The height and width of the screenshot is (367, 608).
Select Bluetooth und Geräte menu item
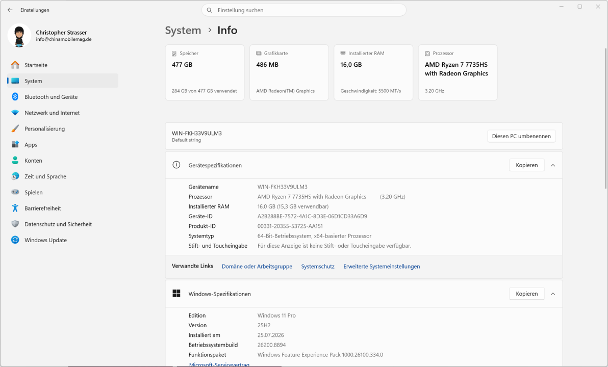tap(63, 96)
